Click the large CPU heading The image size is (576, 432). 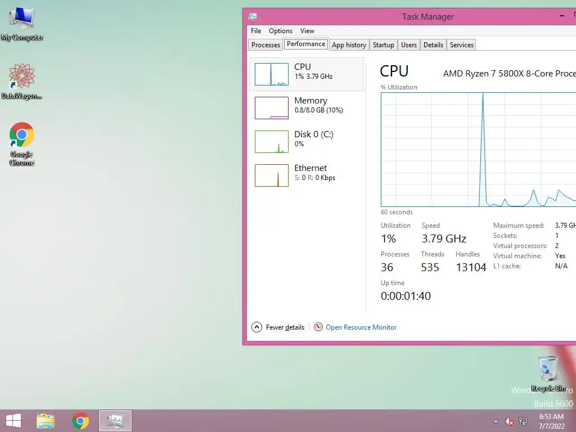394,71
